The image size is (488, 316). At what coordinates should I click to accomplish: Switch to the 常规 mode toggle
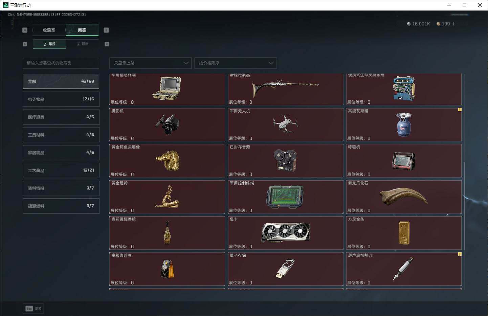click(x=49, y=44)
